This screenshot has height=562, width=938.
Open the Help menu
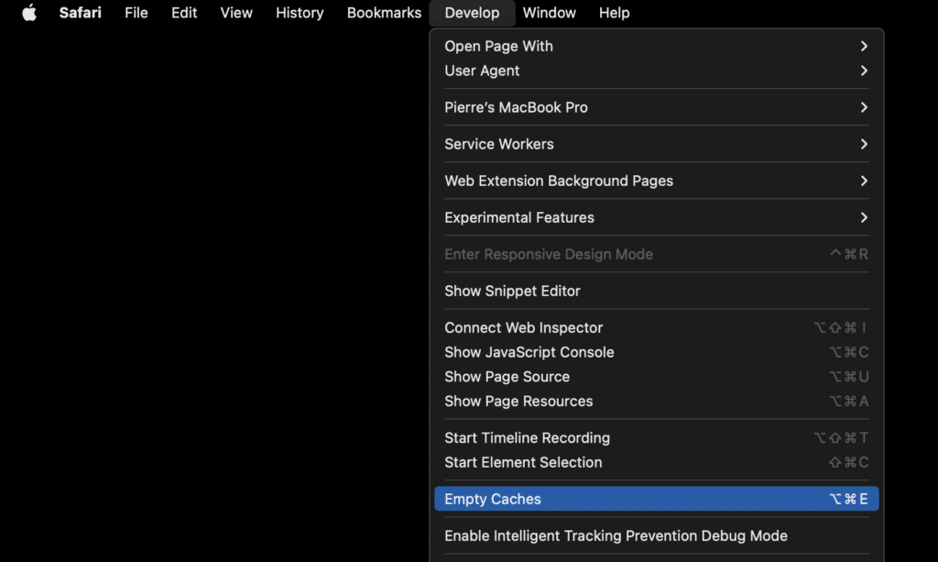[615, 13]
